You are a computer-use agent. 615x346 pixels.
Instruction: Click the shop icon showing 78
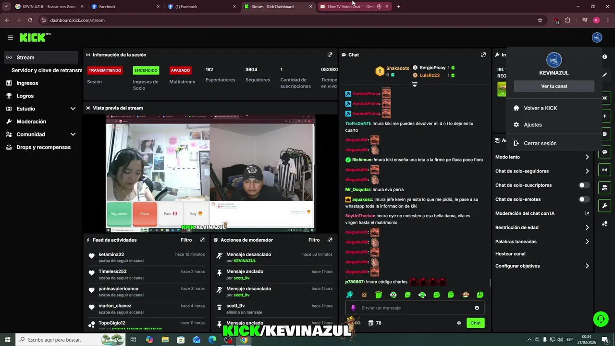(375, 323)
